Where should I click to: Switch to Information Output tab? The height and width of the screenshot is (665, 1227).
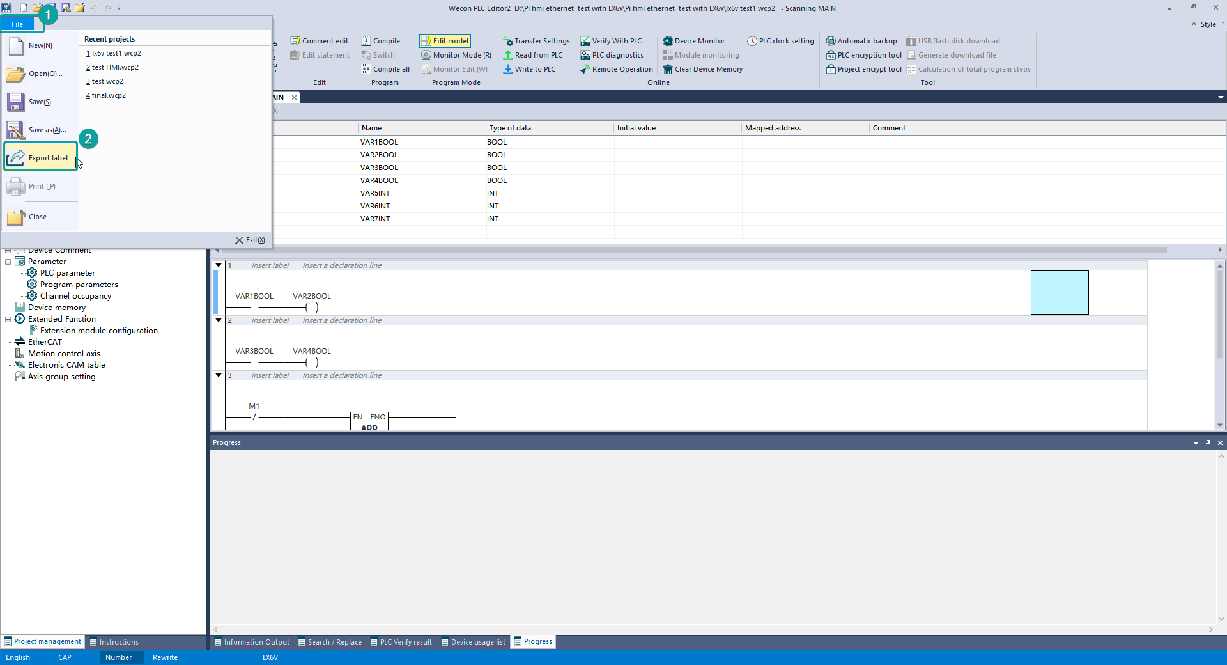[252, 642]
